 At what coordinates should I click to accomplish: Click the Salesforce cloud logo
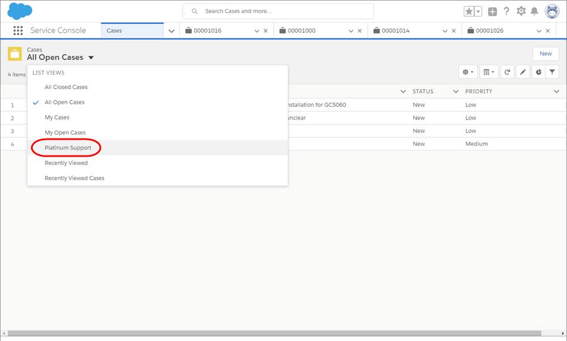tap(20, 11)
